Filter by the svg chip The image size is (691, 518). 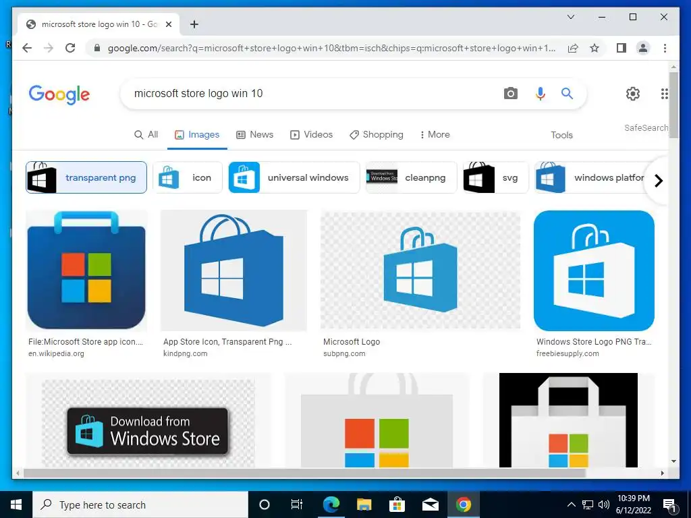[x=496, y=177]
